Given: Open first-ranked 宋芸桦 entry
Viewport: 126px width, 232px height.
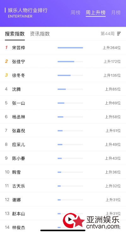Looking at the screenshot, I should 63,48.
